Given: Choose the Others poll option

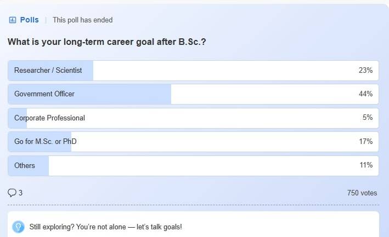Looking at the screenshot, I should [25, 165].
